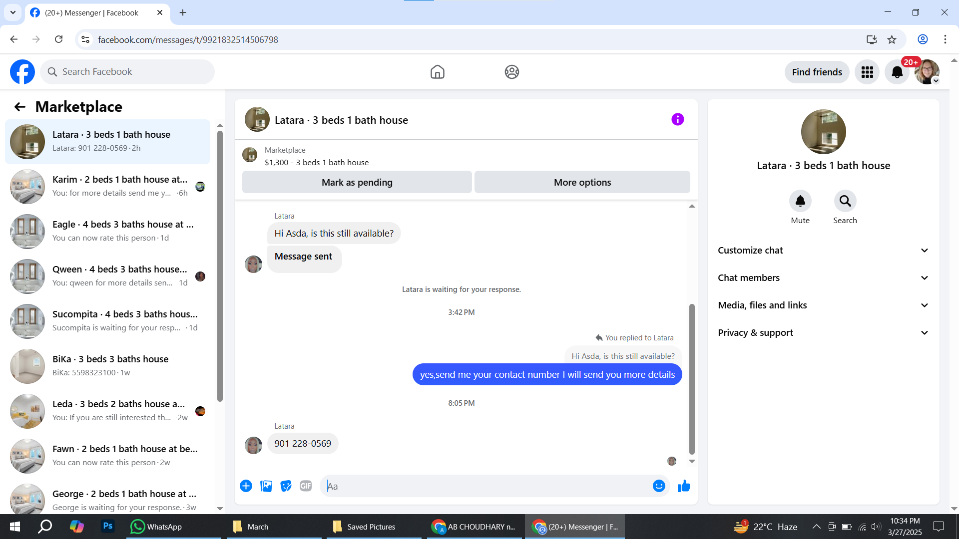The image size is (959, 539).
Task: Open a new browser tab
Action: tap(183, 12)
